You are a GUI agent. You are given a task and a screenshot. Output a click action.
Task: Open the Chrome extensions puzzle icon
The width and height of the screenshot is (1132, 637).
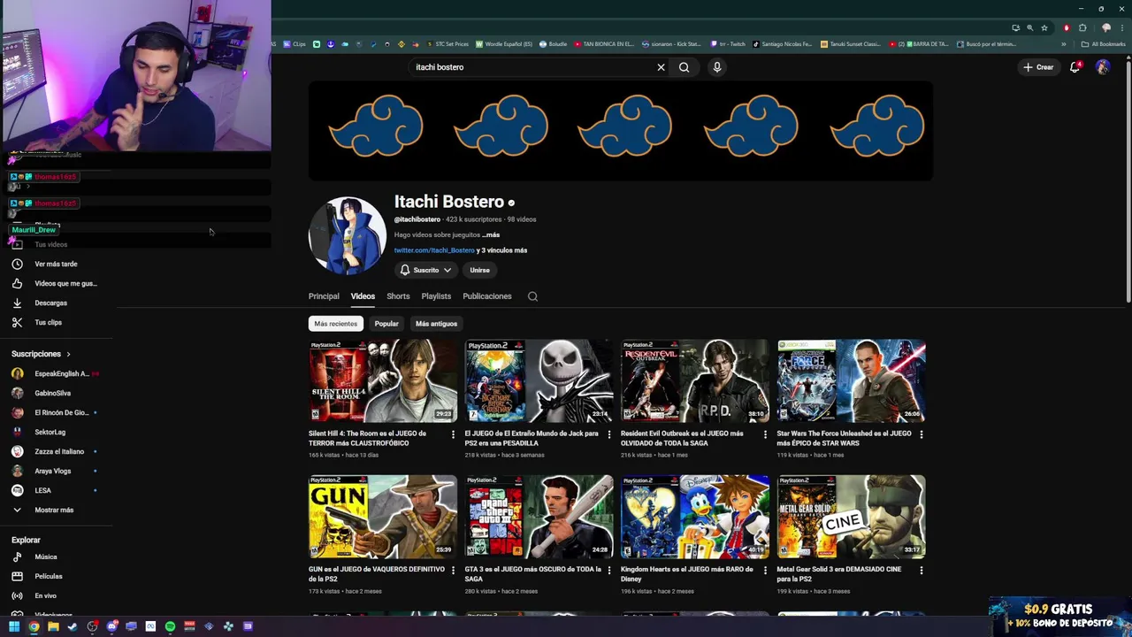[1082, 27]
